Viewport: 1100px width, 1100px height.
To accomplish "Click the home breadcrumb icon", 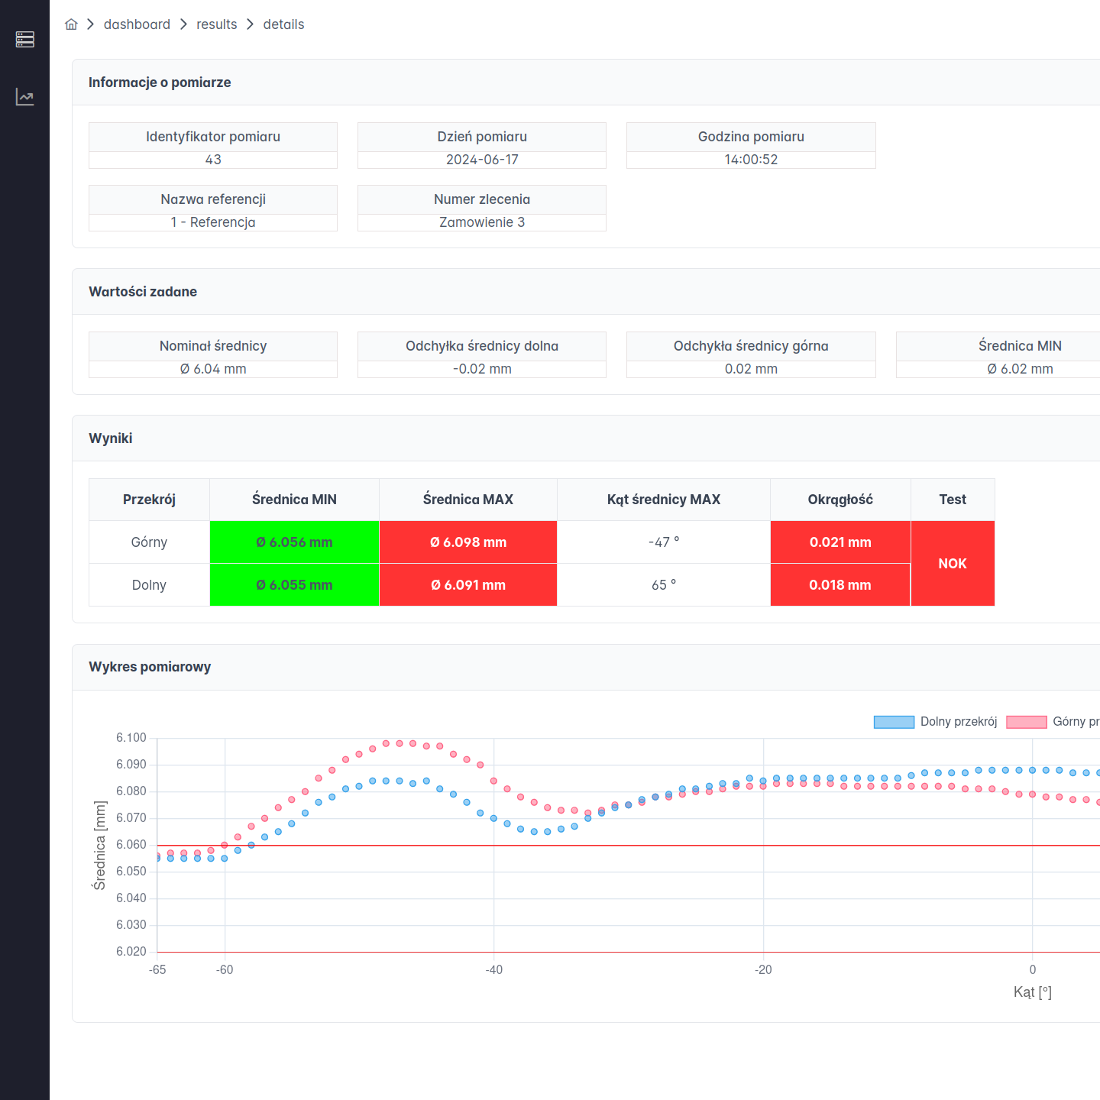I will [71, 24].
